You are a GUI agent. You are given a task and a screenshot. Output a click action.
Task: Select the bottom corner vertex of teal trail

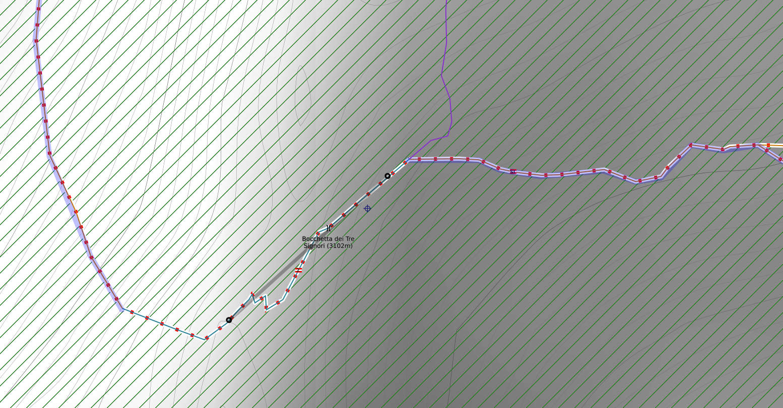coord(205,339)
